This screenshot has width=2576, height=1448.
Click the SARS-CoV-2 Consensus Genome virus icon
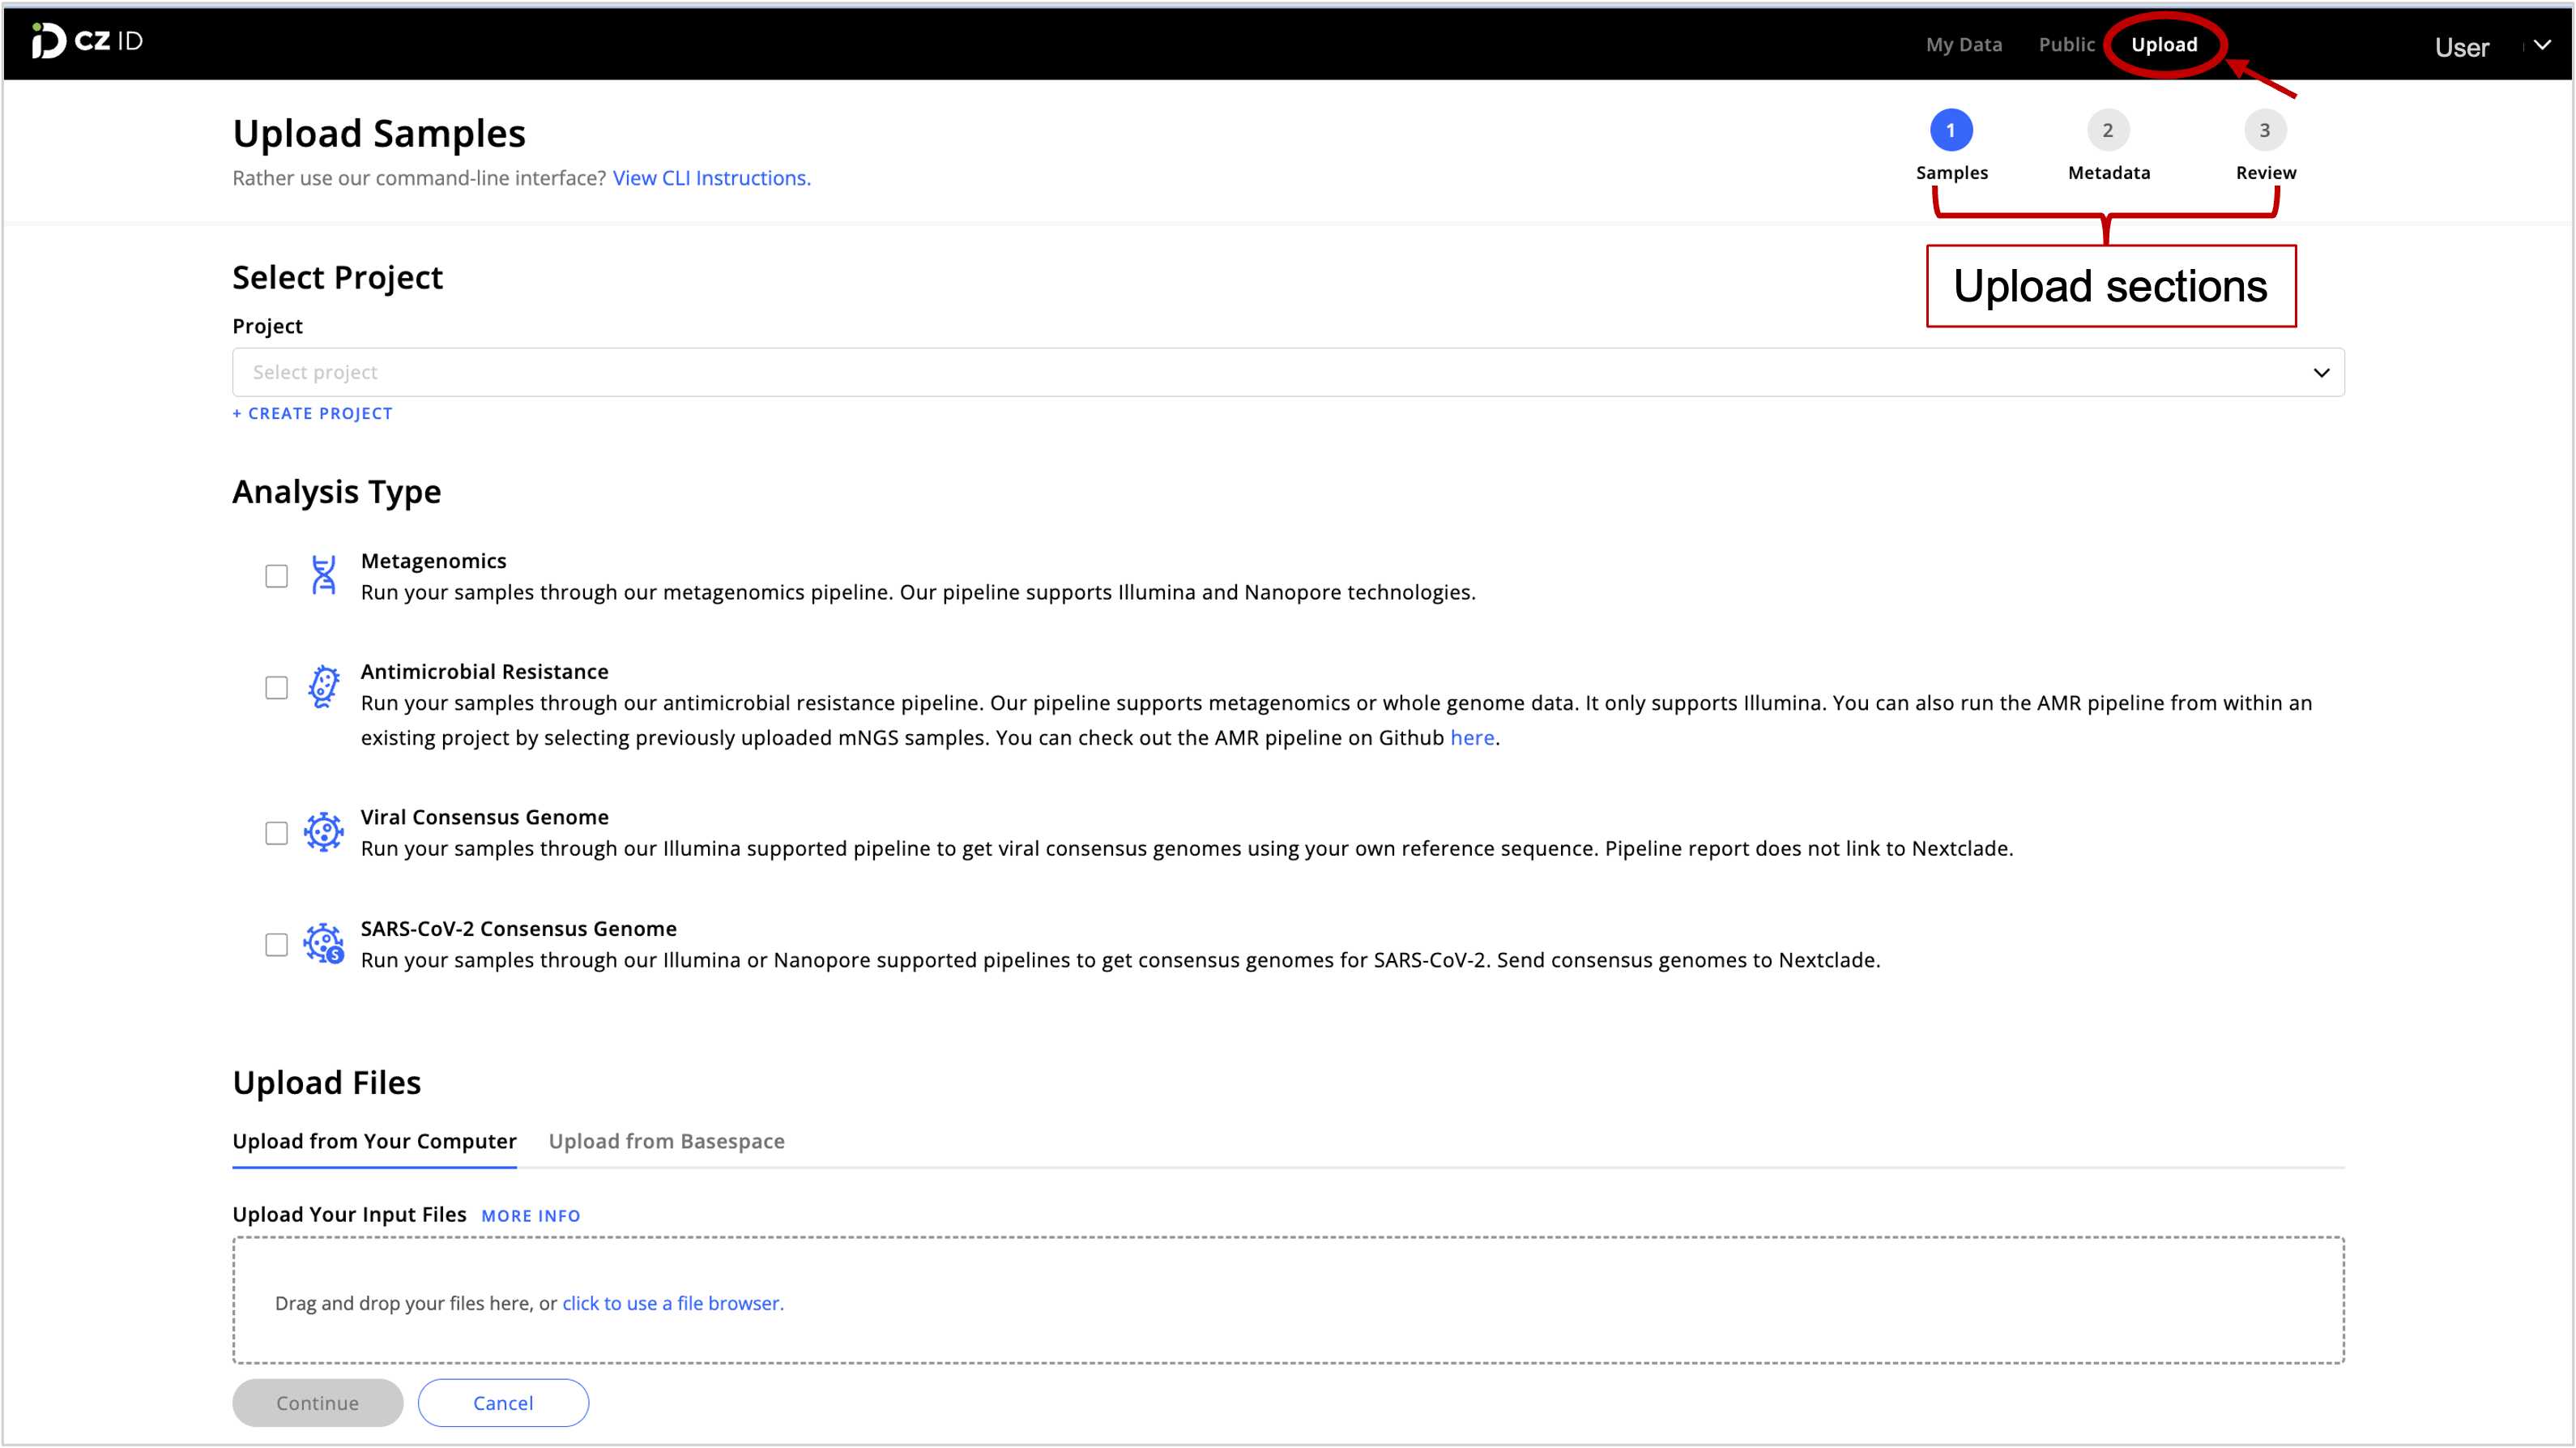[x=324, y=943]
